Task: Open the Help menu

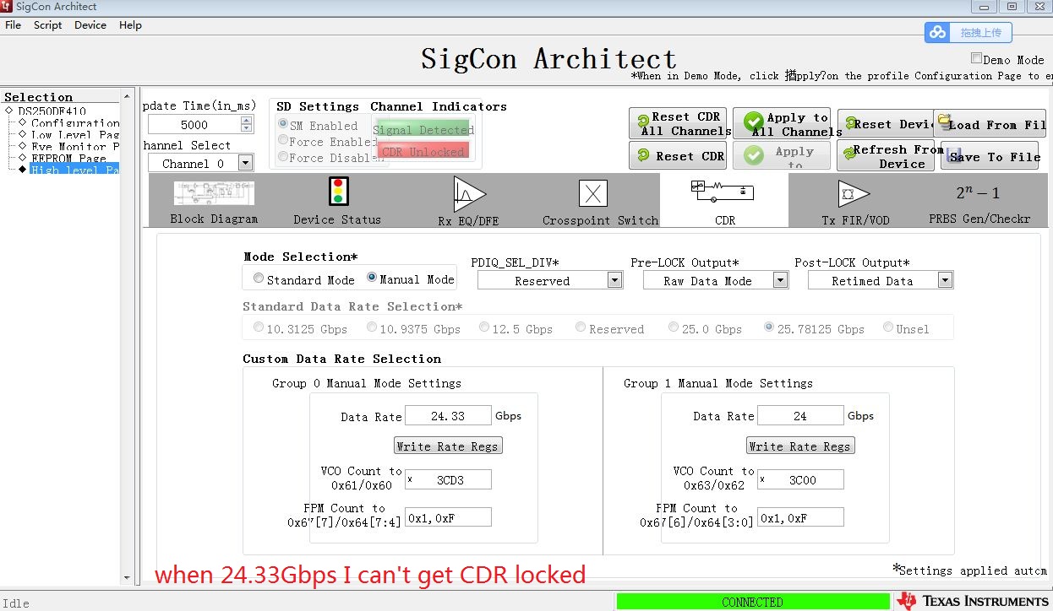Action: click(130, 24)
